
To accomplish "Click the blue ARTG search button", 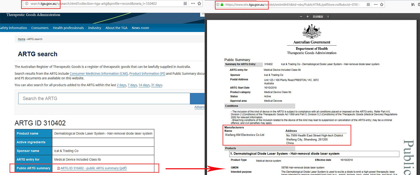I will tap(197, 99).
